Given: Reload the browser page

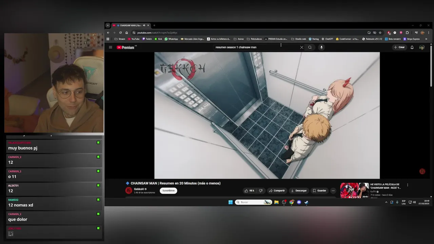Looking at the screenshot, I should (x=120, y=33).
